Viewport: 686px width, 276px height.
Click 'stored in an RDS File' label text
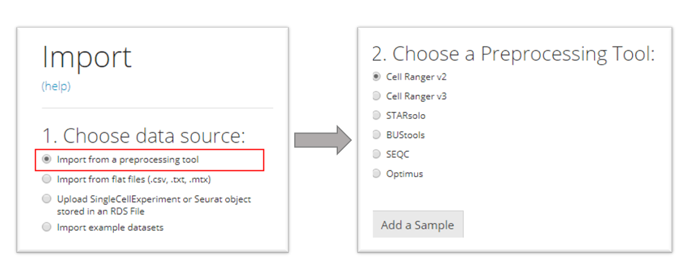[101, 211]
